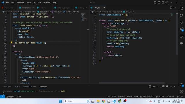Click 'handleAddTodo' in the breadcrumb

(x=72, y=12)
